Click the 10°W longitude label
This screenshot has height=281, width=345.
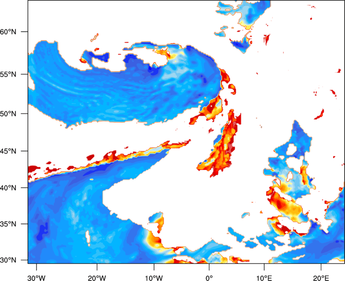pos(154,278)
